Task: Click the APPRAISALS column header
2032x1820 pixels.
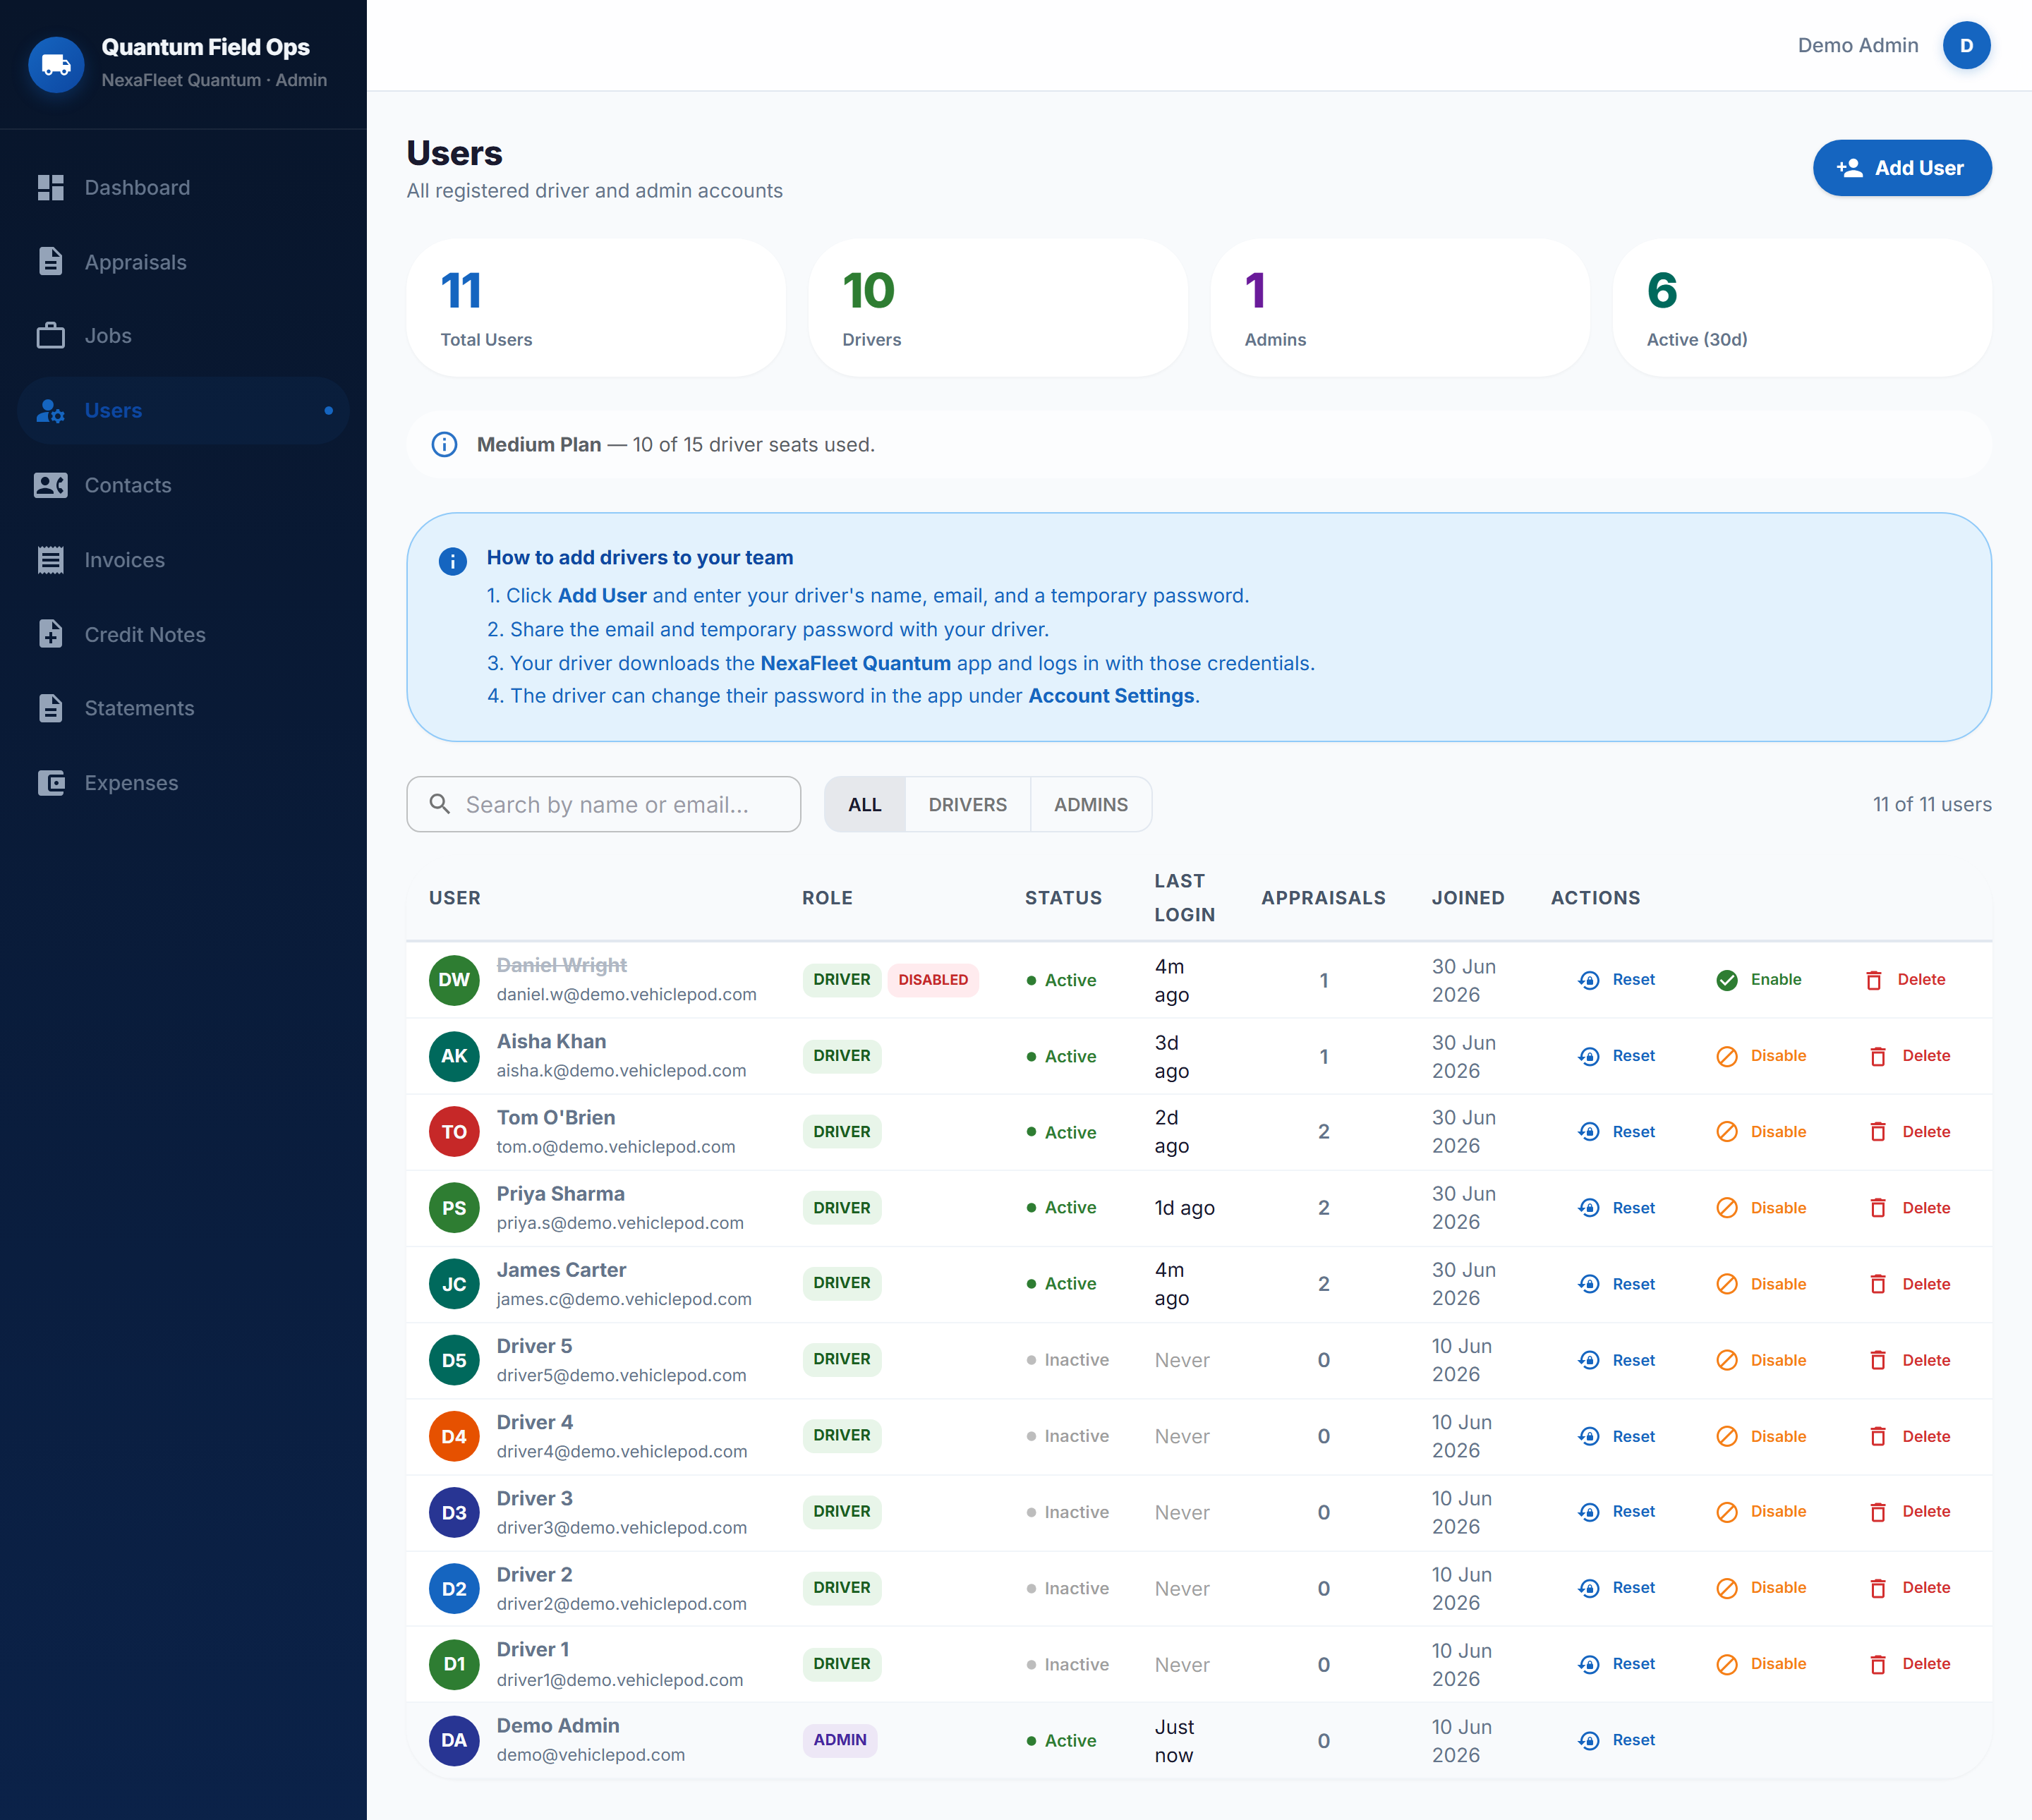Action: pos(1323,898)
